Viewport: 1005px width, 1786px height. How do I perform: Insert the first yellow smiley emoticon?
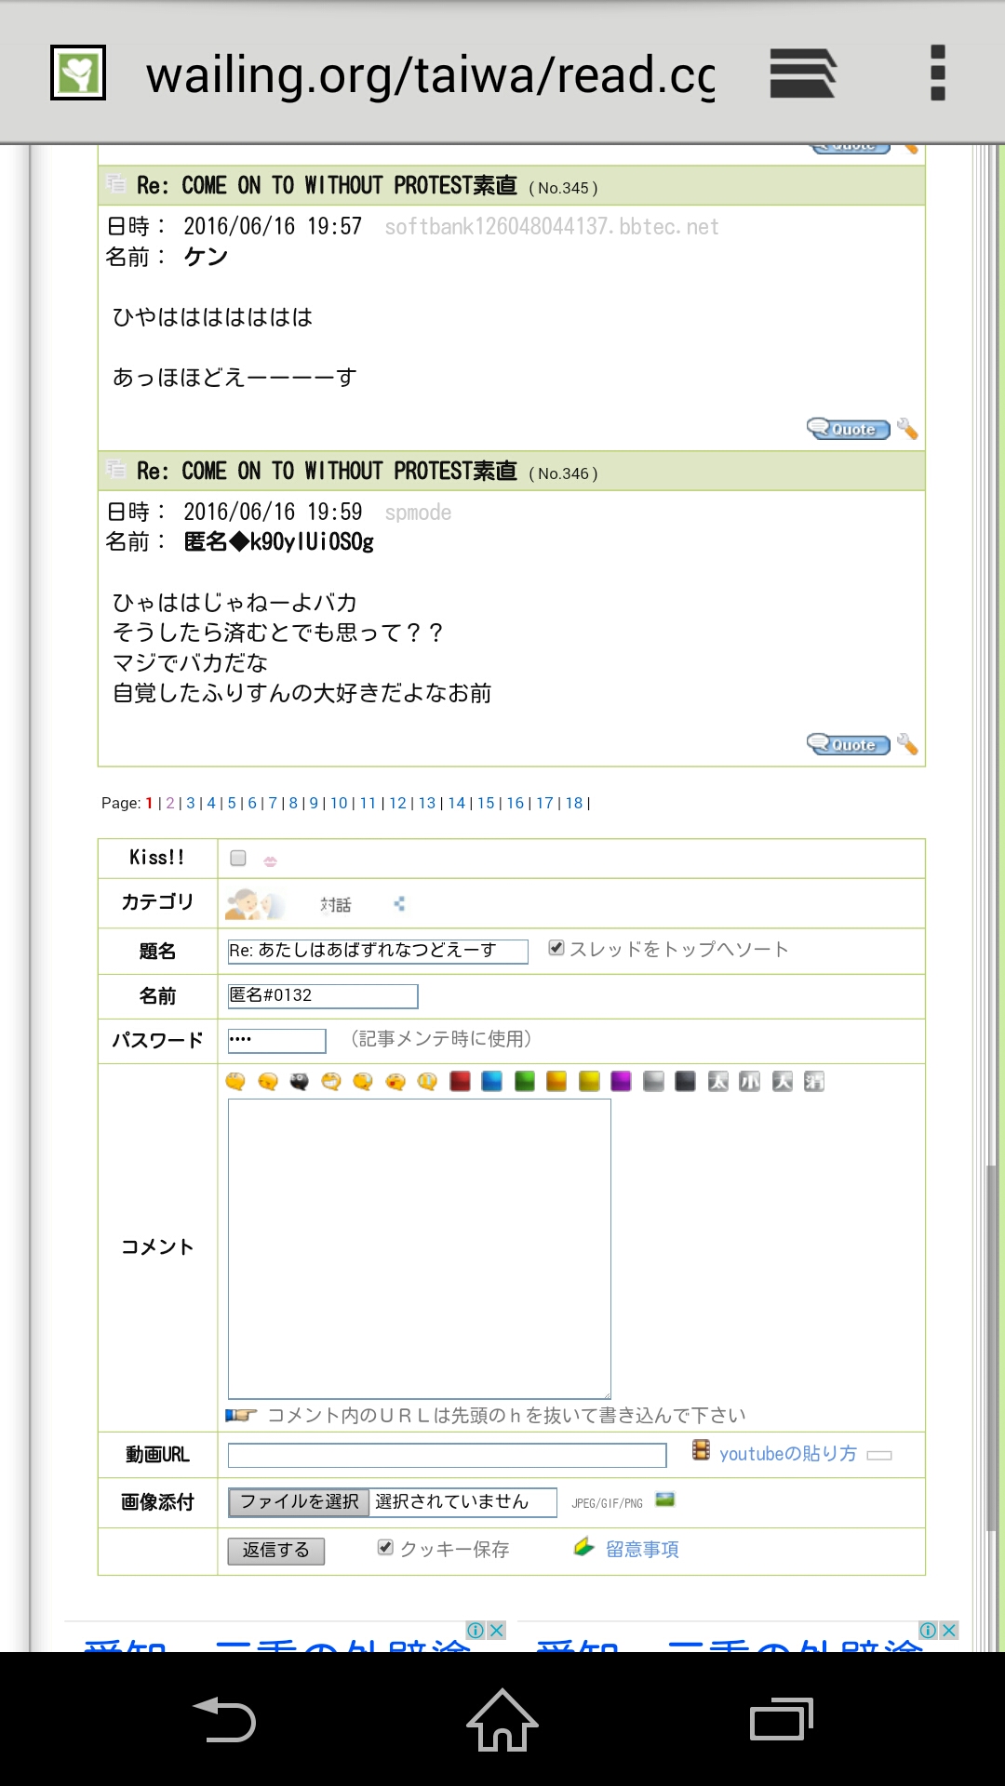(235, 1081)
